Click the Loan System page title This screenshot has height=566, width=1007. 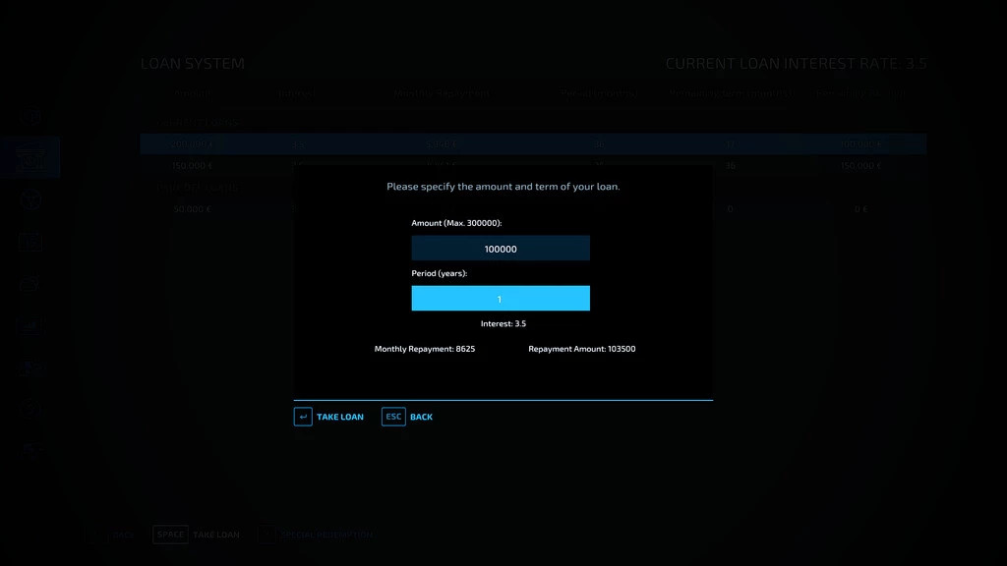coord(192,64)
